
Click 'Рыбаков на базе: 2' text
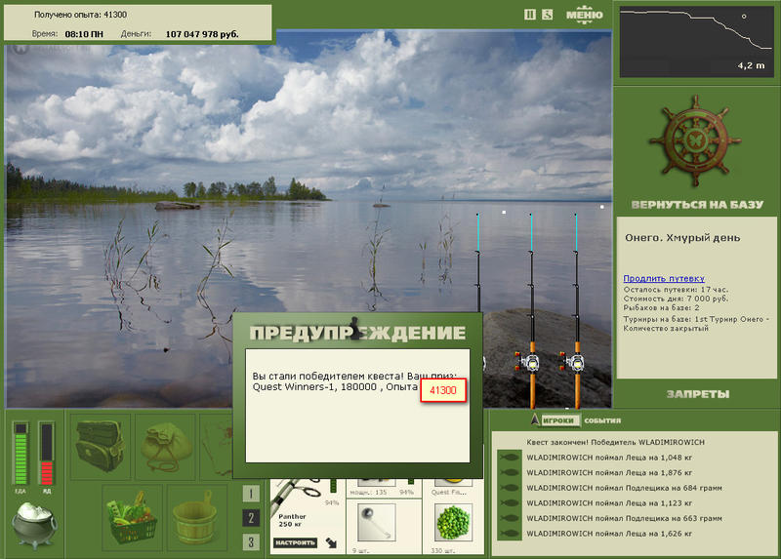pos(661,307)
